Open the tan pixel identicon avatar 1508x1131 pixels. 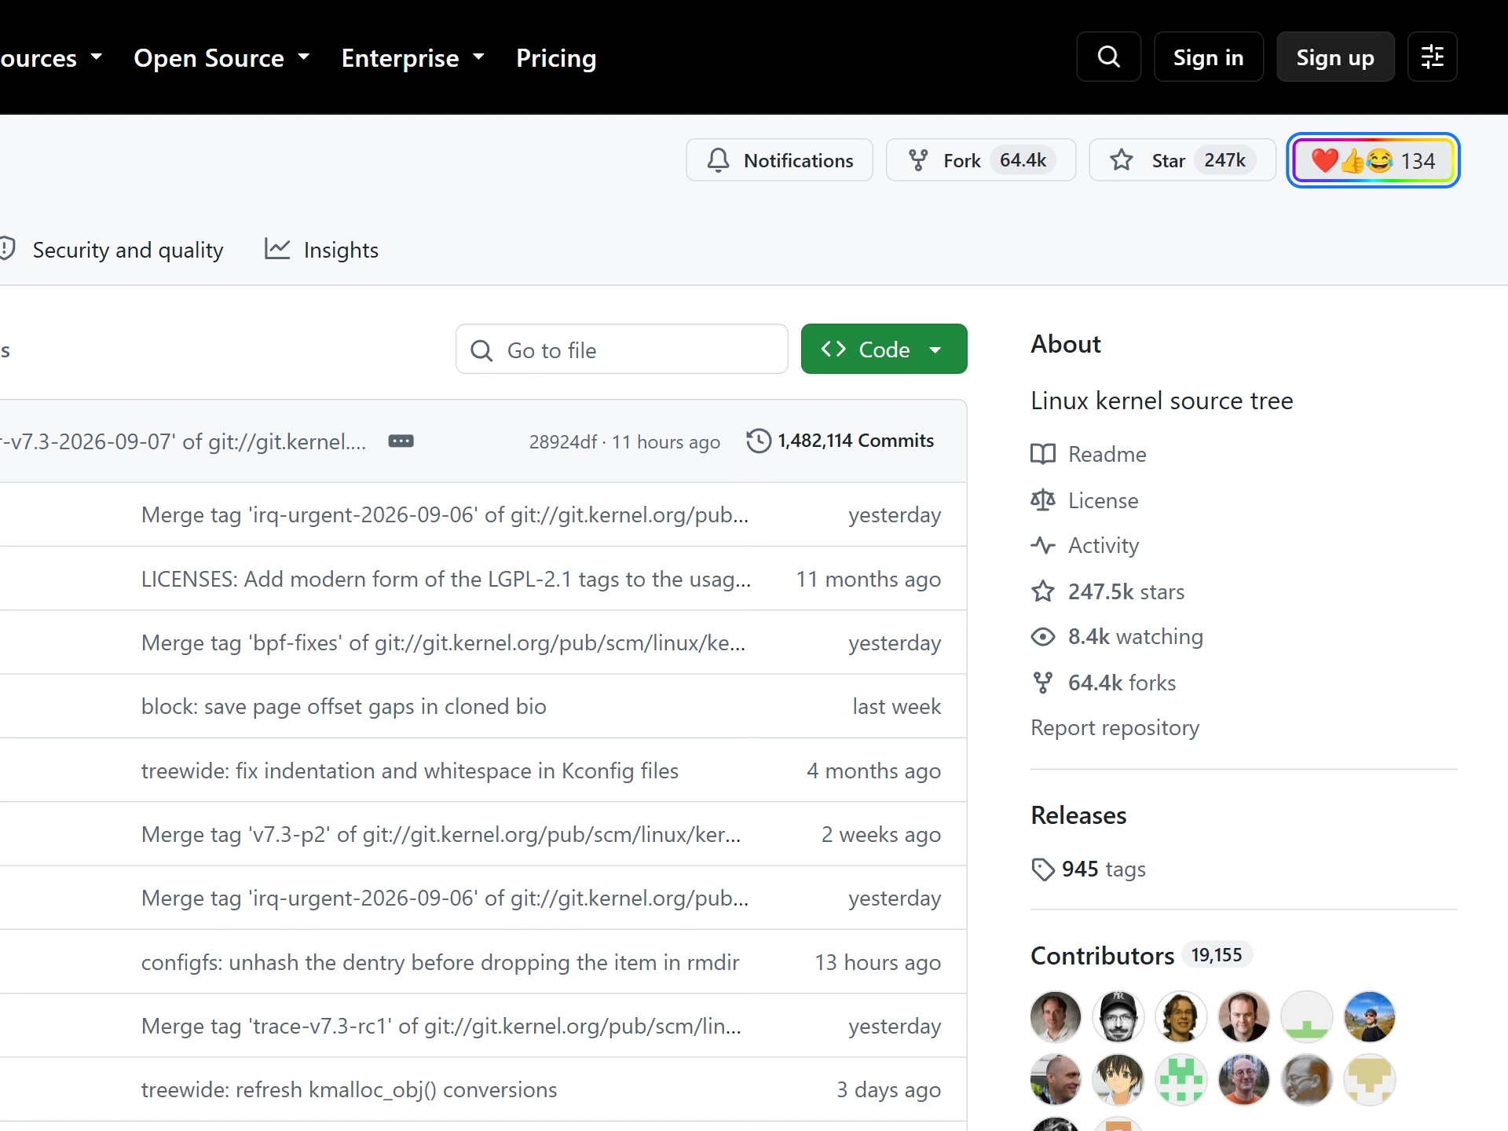[x=1369, y=1079]
